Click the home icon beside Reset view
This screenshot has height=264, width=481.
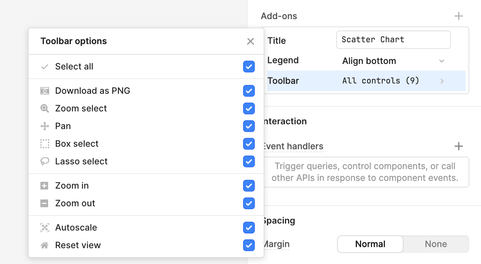click(44, 245)
